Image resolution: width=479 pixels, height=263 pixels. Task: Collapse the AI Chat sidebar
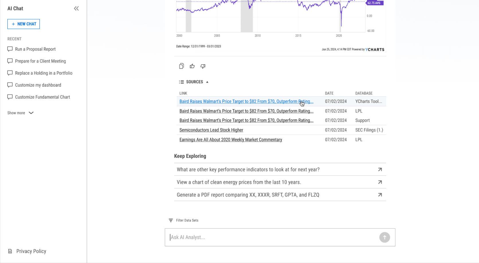76,9
